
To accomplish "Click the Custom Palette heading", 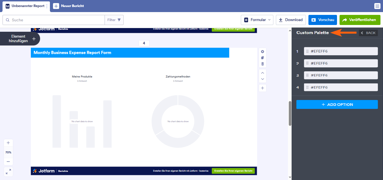I will [x=313, y=33].
